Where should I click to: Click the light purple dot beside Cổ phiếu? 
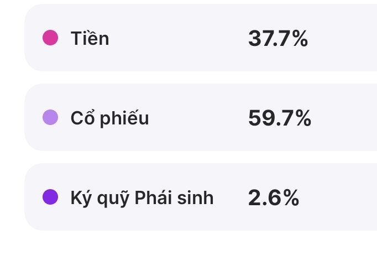tap(50, 118)
